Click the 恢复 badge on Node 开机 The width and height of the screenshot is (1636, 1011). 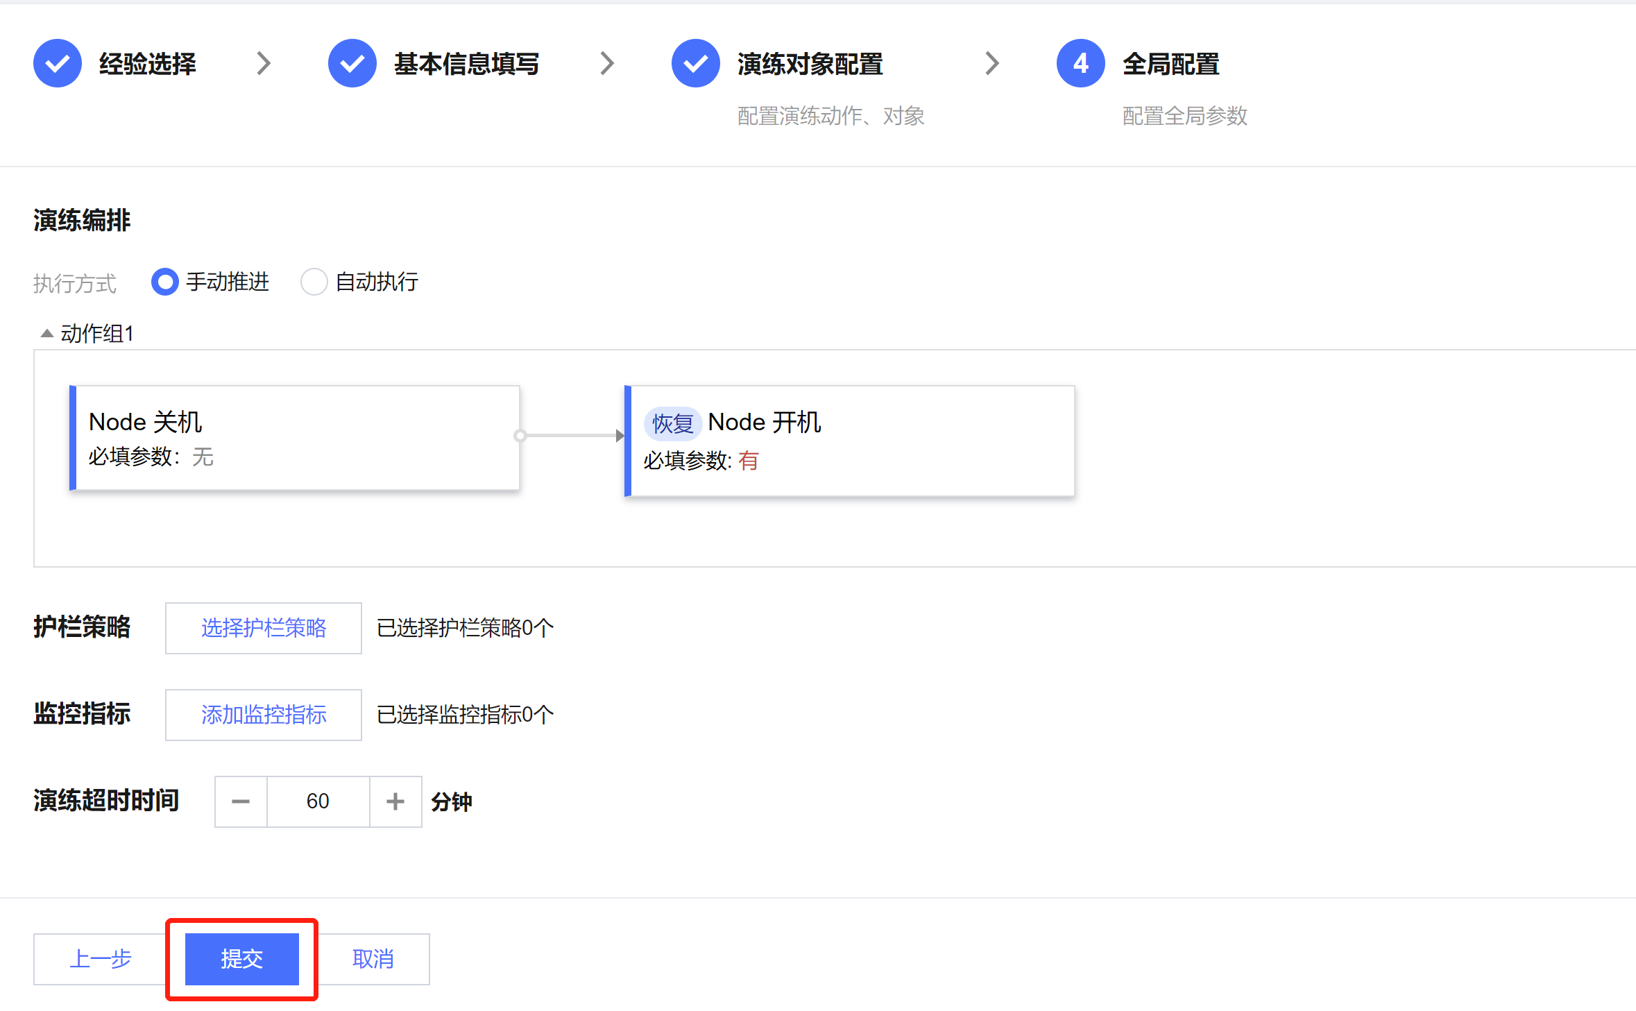click(672, 423)
